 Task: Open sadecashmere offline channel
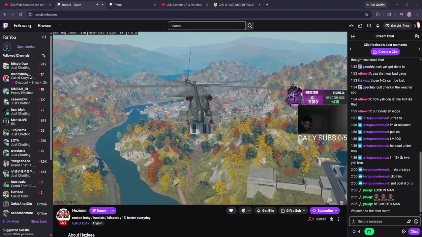[x=25, y=213]
